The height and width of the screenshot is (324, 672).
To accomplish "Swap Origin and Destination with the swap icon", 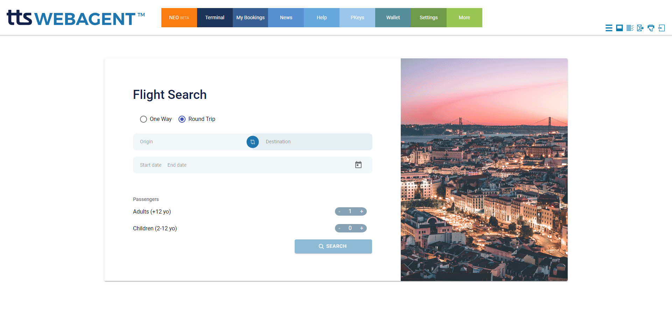I will point(252,142).
